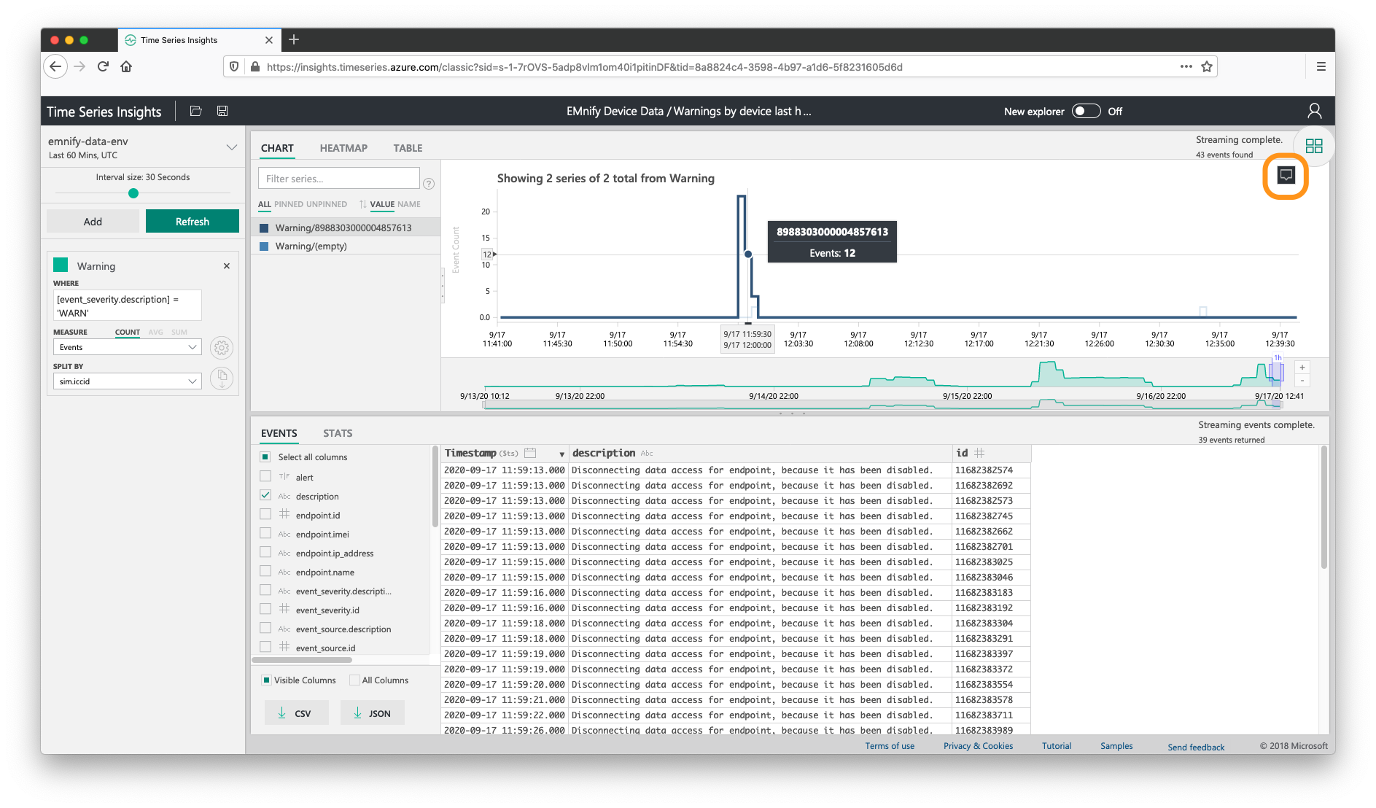Click the copy term icon

coord(222,377)
